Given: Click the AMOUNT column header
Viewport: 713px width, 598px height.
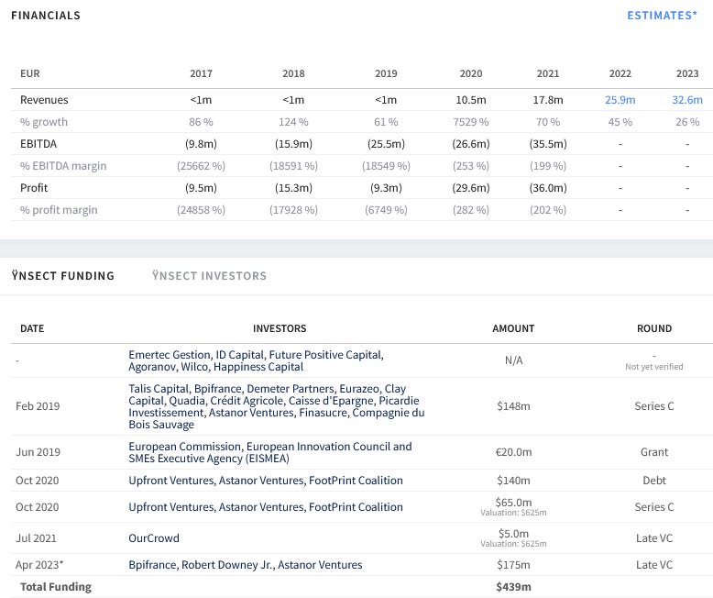Looking at the screenshot, I should point(513,328).
